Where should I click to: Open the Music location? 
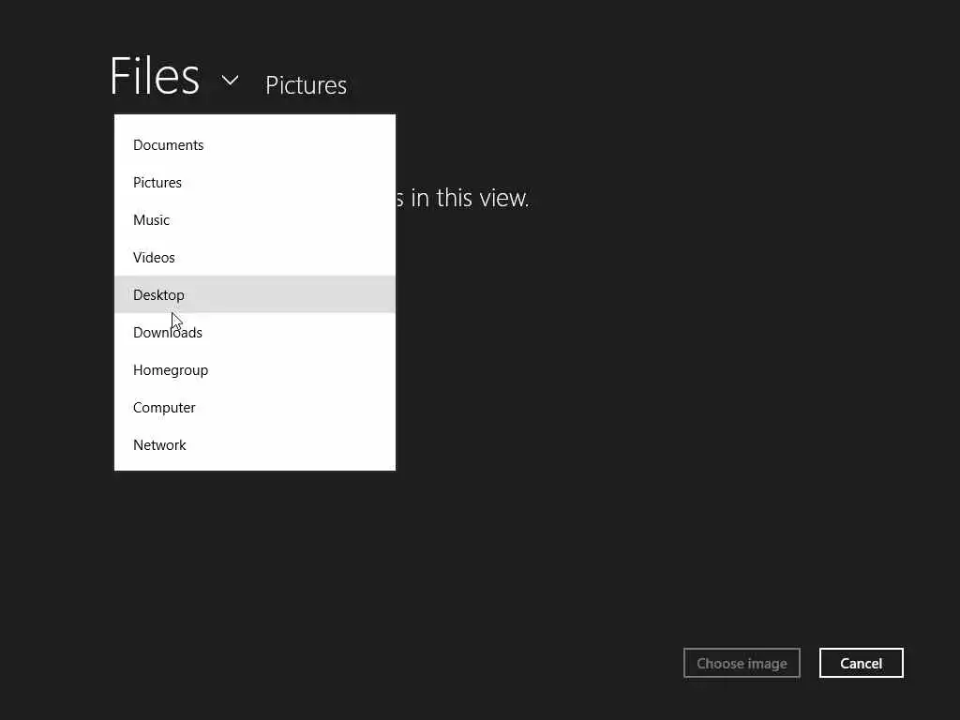(152, 220)
